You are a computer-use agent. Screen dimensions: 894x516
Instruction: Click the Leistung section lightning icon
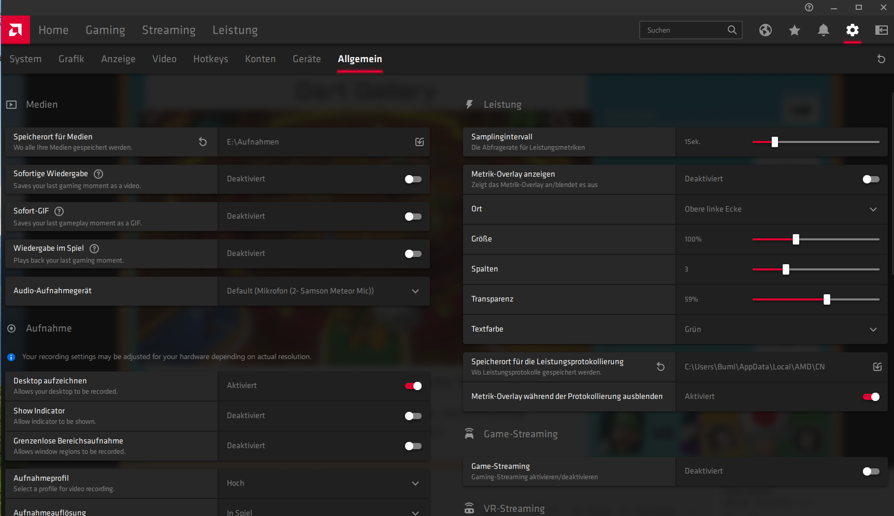(469, 105)
